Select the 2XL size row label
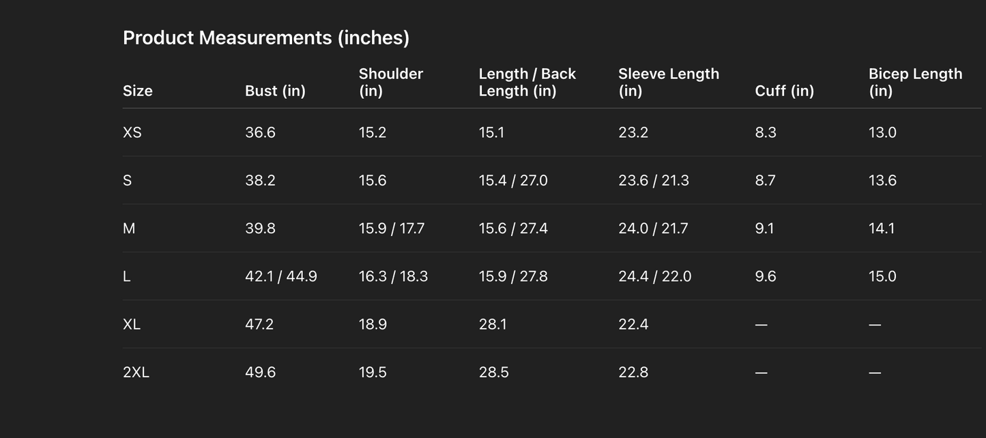 [x=136, y=373]
